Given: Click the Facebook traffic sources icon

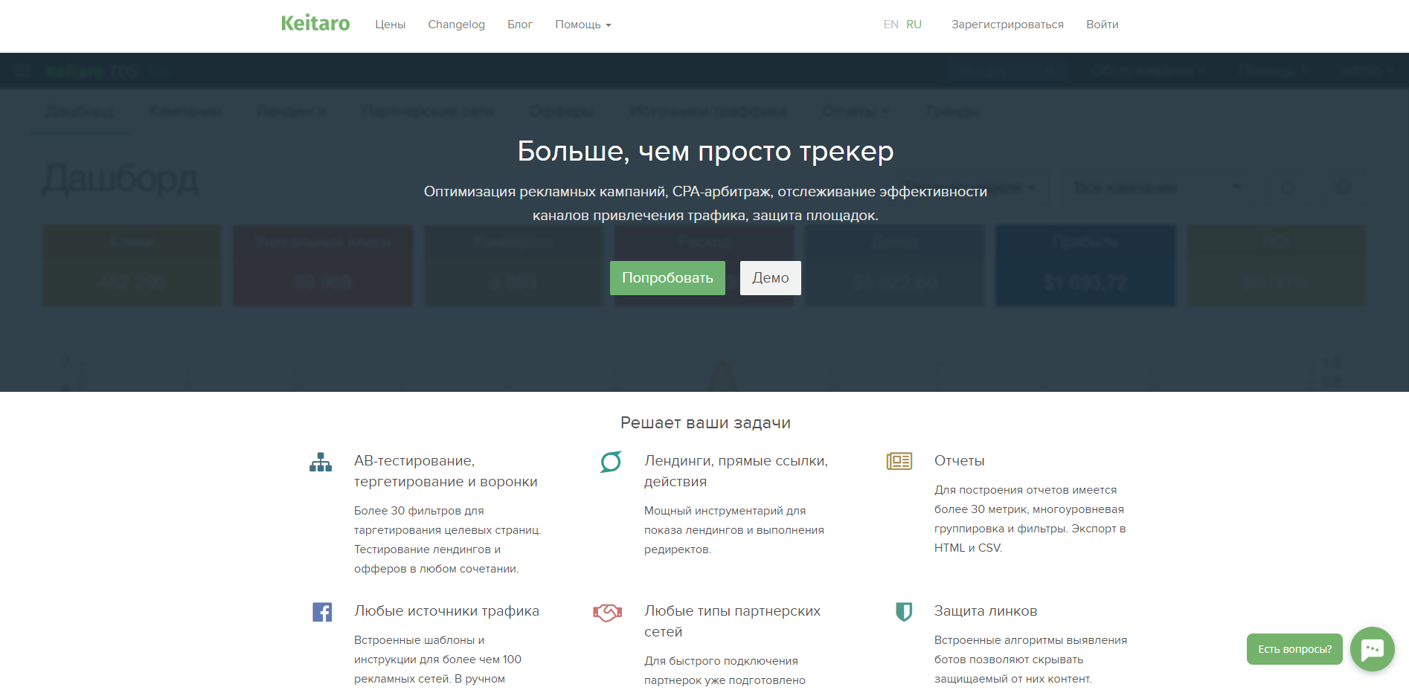Looking at the screenshot, I should [322, 612].
